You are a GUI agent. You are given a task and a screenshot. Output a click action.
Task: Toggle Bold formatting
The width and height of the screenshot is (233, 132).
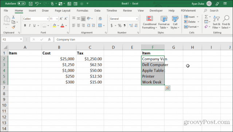(x=25, y=25)
